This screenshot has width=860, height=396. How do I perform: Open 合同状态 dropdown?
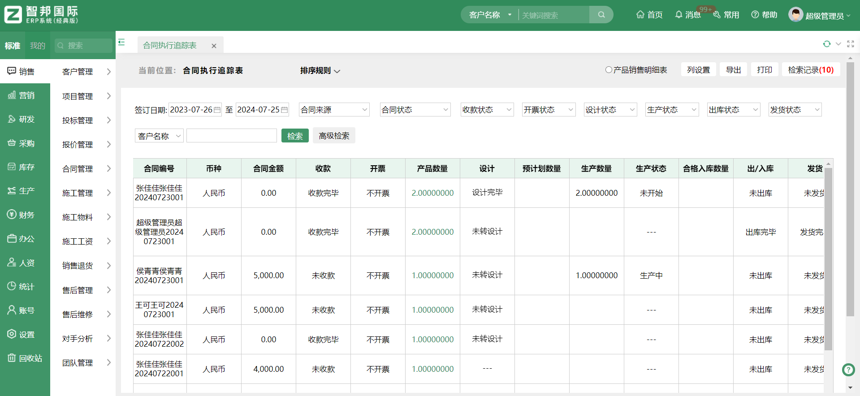pyautogui.click(x=415, y=110)
